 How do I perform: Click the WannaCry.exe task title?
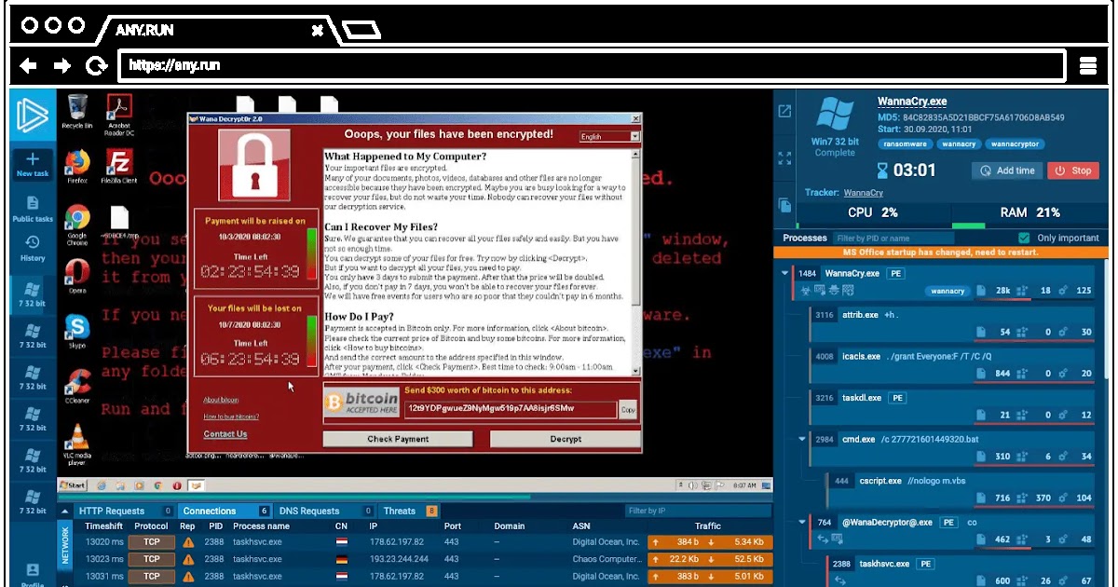click(x=912, y=102)
